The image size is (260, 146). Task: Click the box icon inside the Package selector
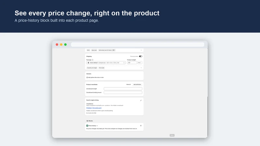pyautogui.click(x=88, y=63)
